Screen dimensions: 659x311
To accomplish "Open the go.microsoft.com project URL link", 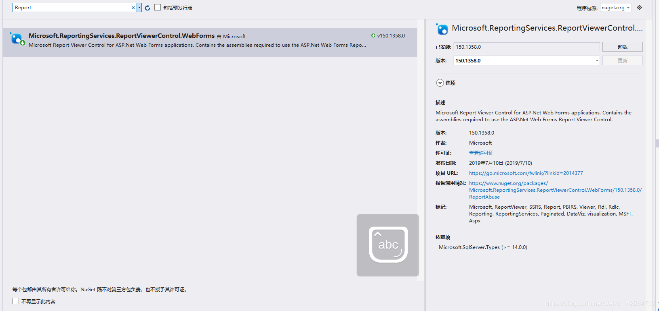I will tap(526, 173).
